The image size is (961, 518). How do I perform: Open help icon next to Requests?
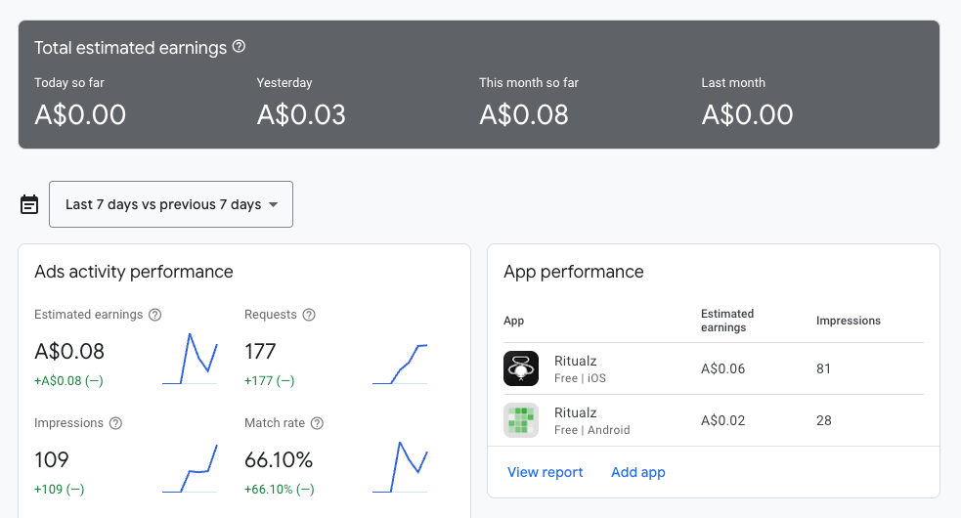(x=309, y=315)
